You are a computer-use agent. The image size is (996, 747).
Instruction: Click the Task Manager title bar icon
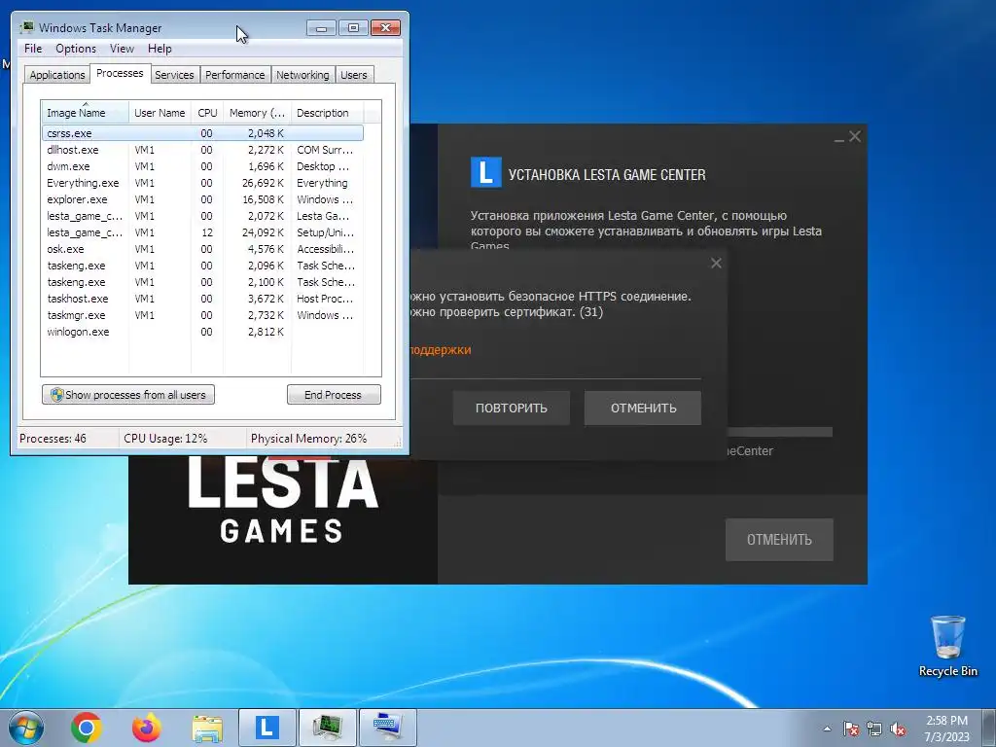(x=26, y=27)
